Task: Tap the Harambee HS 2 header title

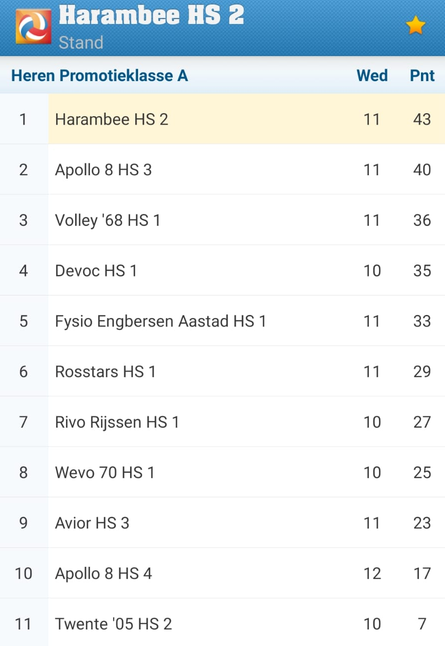Action: pos(151,15)
